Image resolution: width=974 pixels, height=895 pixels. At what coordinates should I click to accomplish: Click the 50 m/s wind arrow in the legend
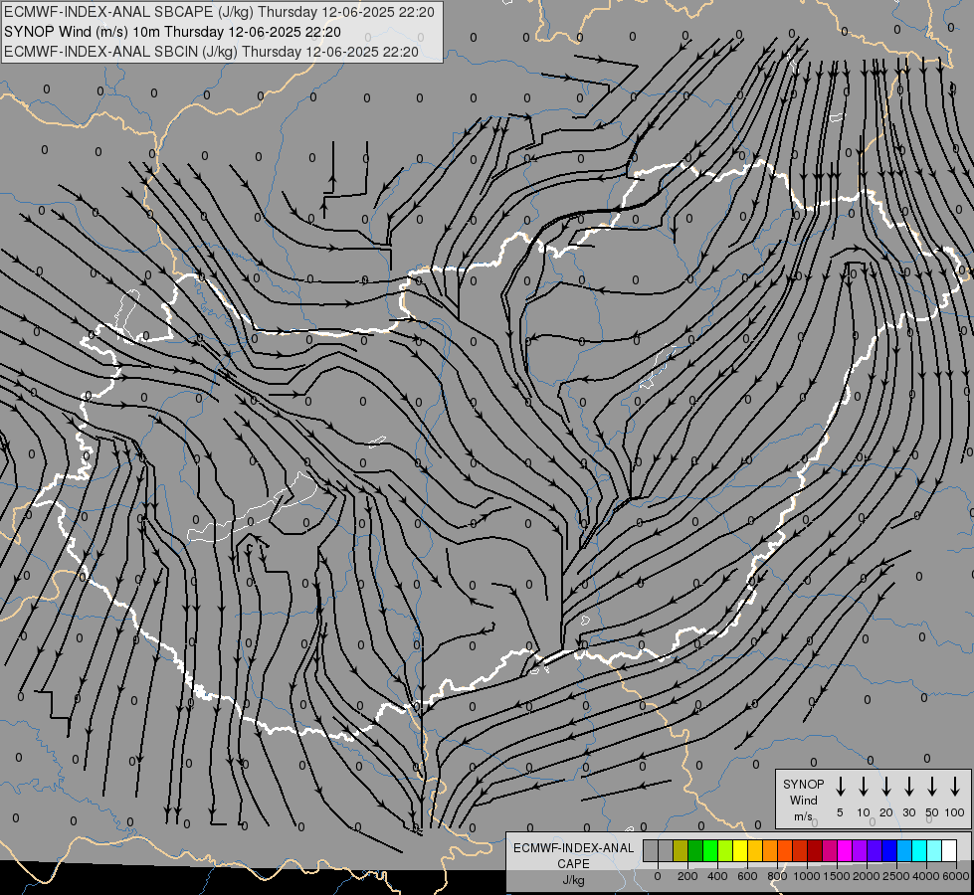932,787
